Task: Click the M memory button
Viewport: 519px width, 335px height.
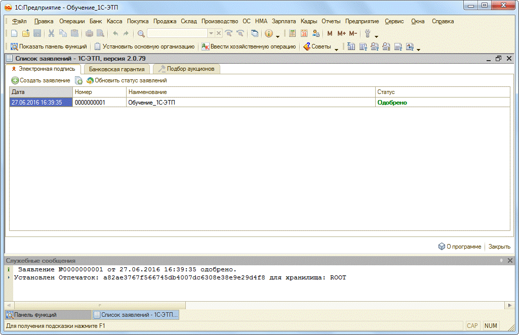Action: click(x=330, y=33)
